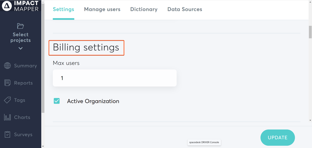
Task: Open Summary via the globe icon
Action: [8, 66]
